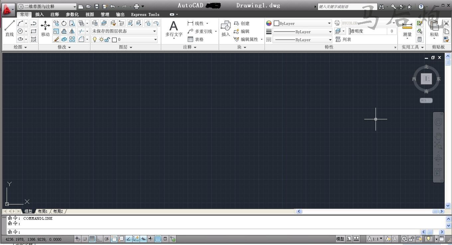Image resolution: width=452 pixels, height=245 pixels.
Task: Click the Plot printer icon
Action: pyautogui.click(x=137, y=6)
